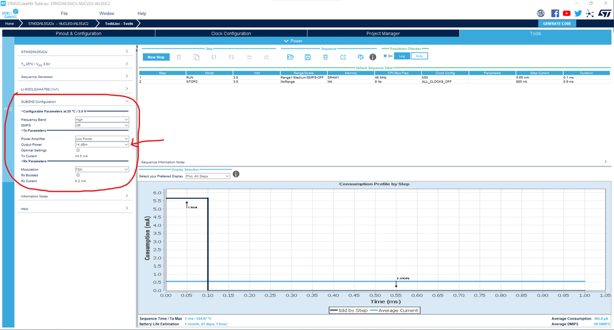Screen dimensions: 614x330
Task: Select the STOP2 step row in table
Action: tap(374, 82)
